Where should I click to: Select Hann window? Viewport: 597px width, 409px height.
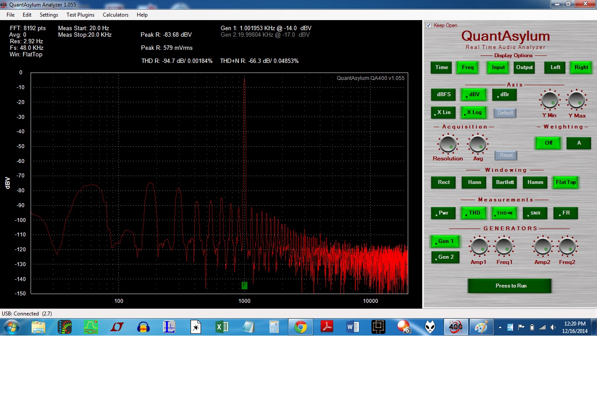coord(474,182)
